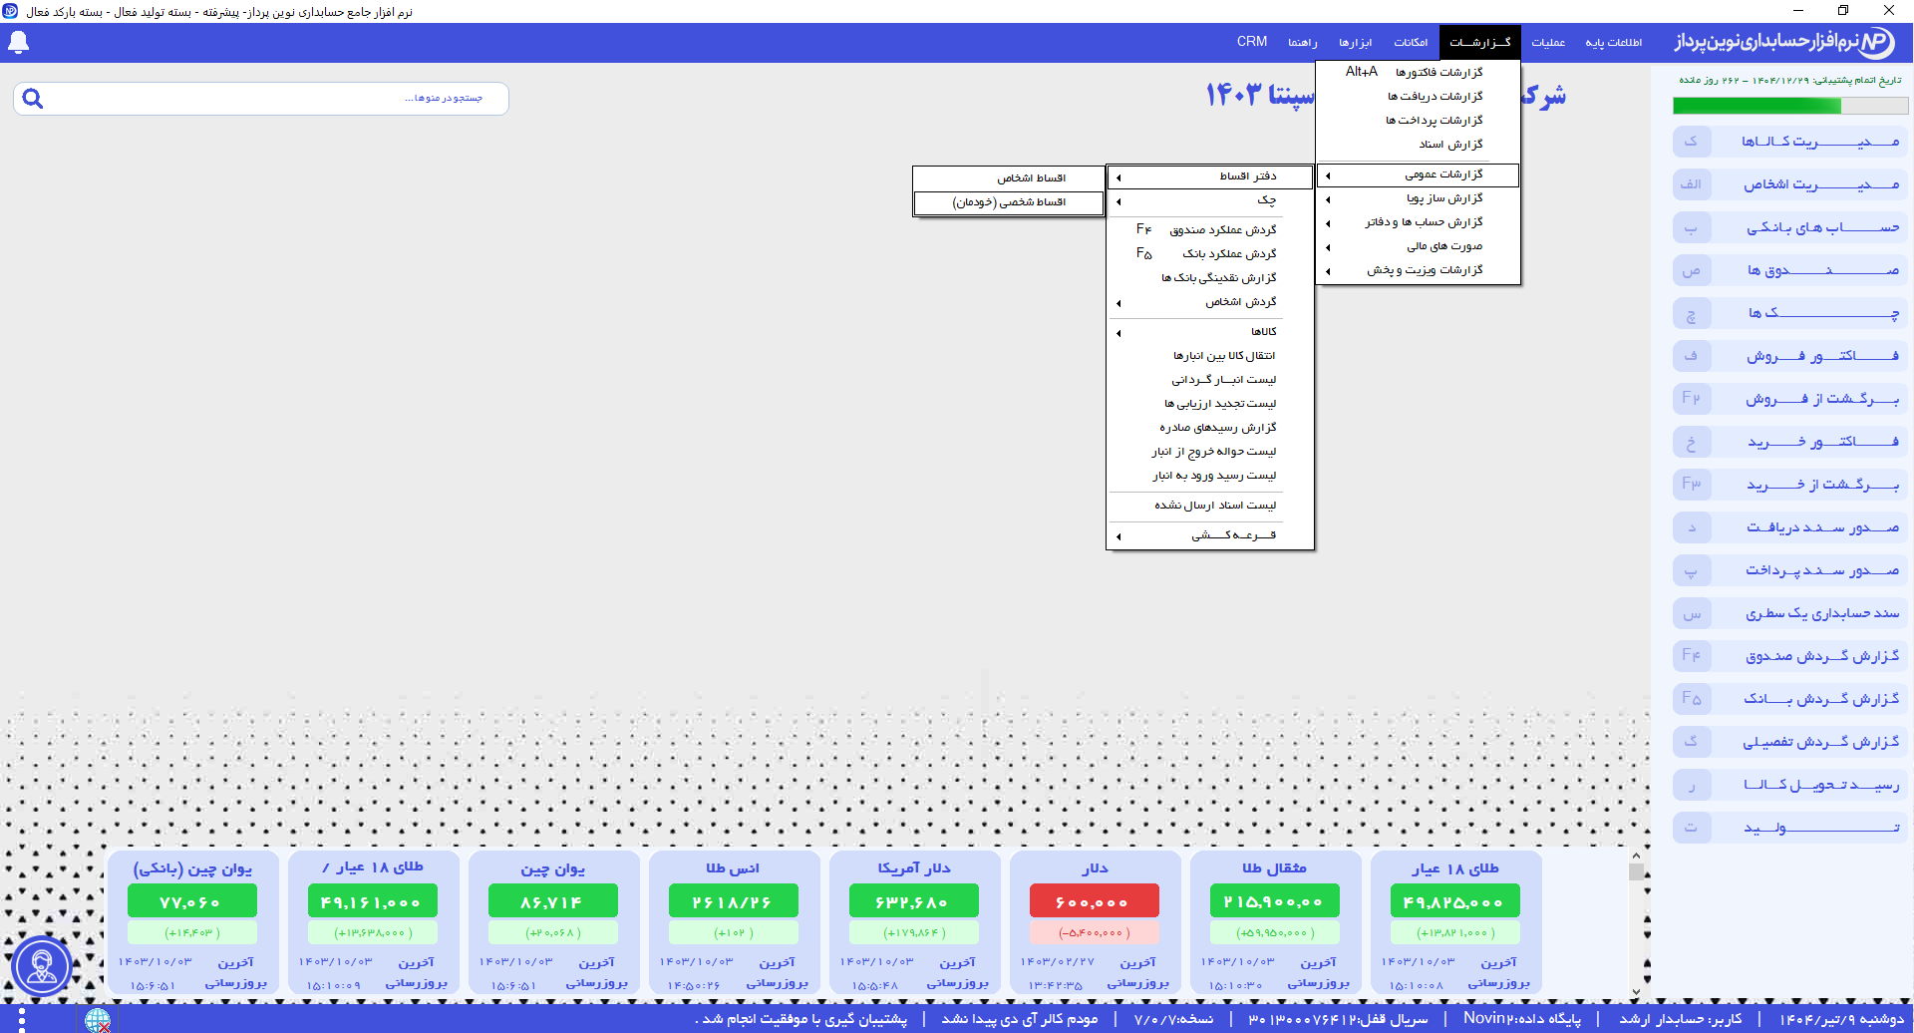Click the notification bell icon
The image size is (1914, 1033).
click(x=19, y=43)
